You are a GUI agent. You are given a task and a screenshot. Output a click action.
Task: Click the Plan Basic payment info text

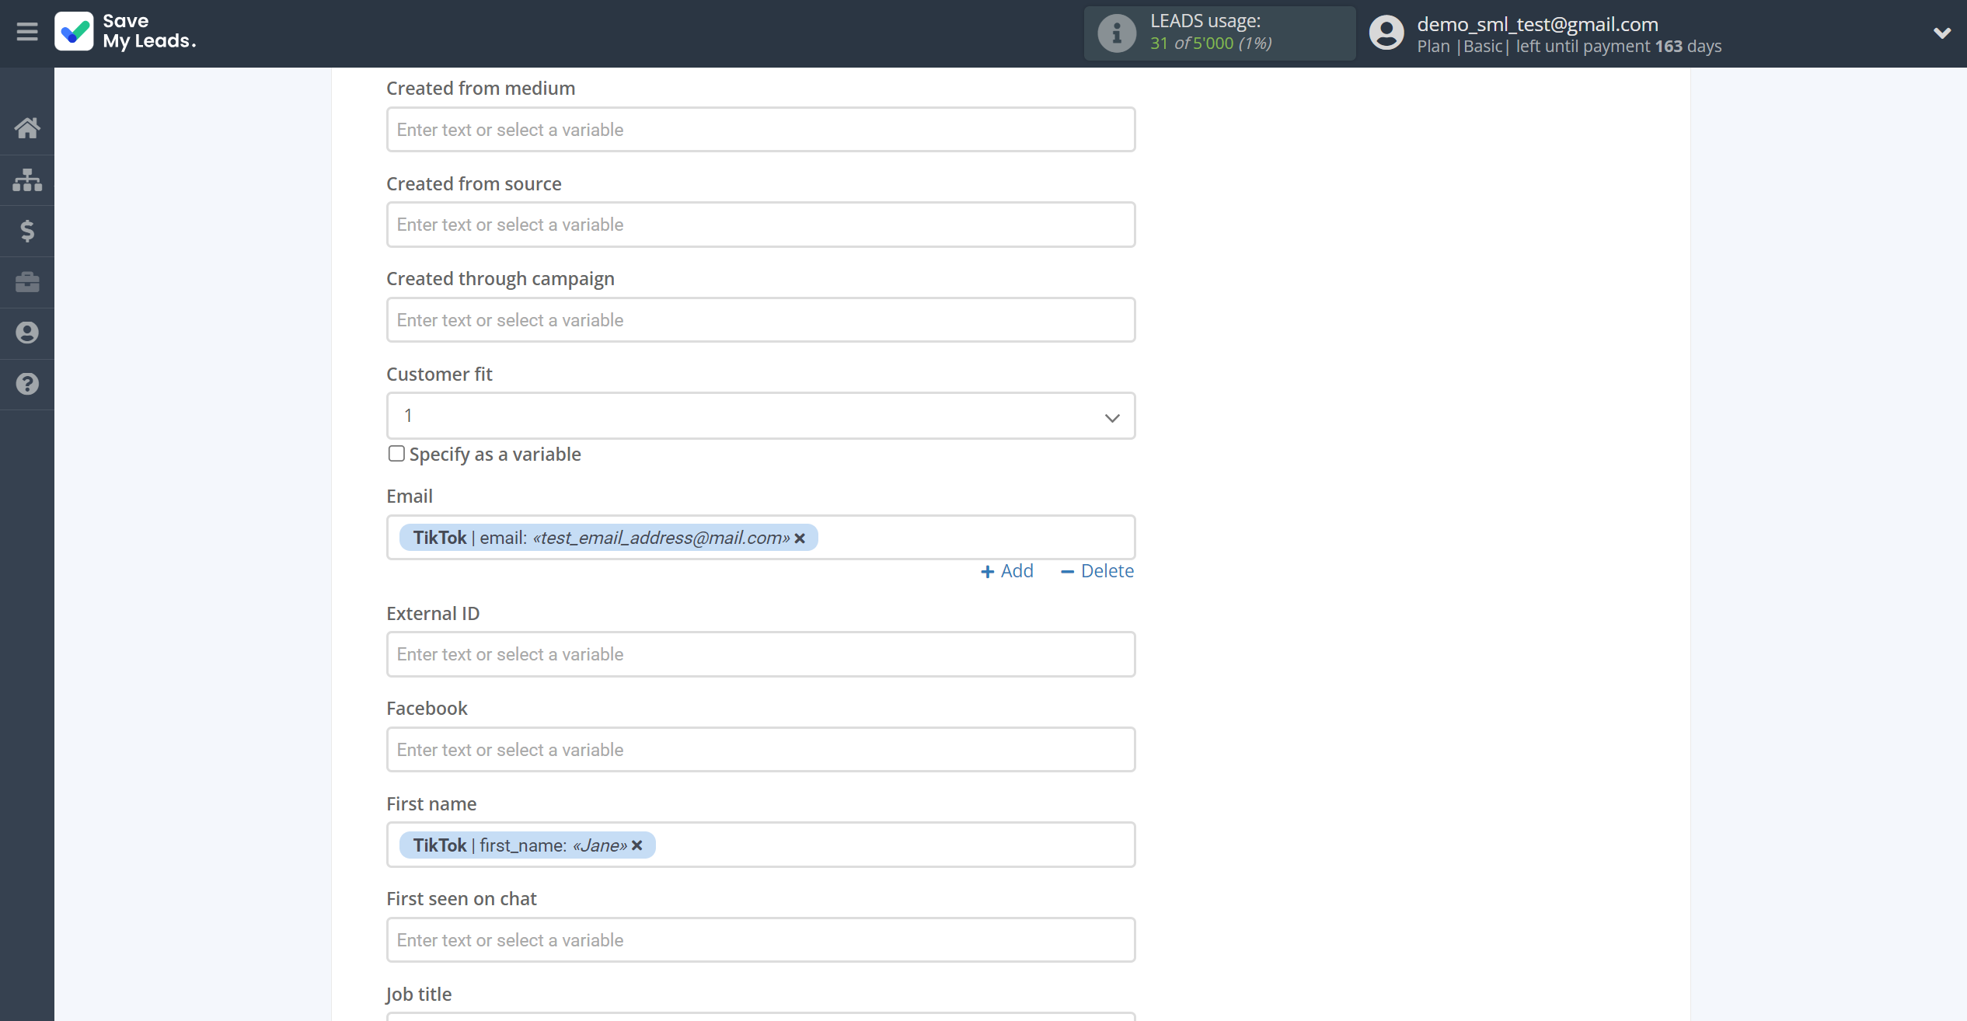tap(1569, 47)
